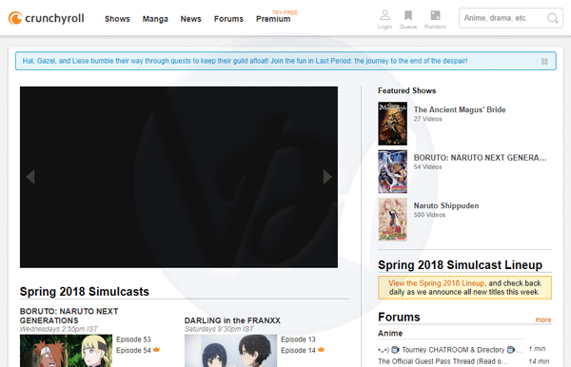Viewport: 571px width, 367px height.
Task: Open The Official Guest Pass Thread
Action: 443,361
